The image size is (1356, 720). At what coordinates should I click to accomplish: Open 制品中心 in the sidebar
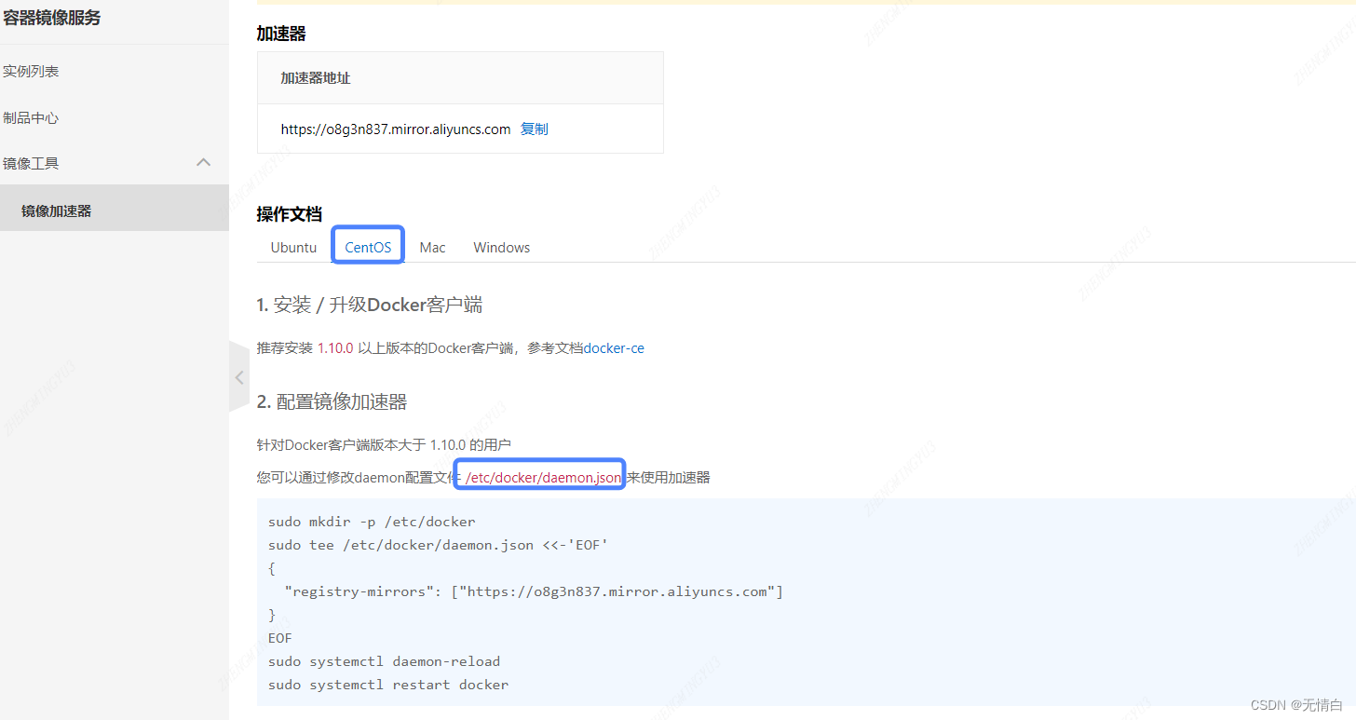point(31,117)
